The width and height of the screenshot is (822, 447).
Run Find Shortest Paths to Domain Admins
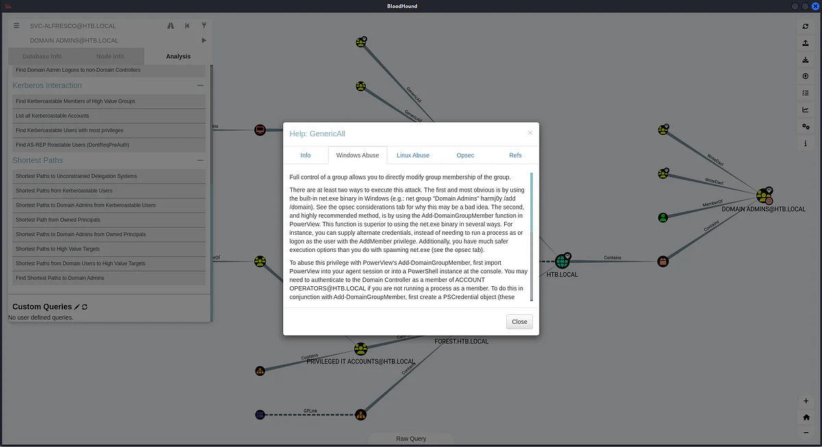point(109,278)
